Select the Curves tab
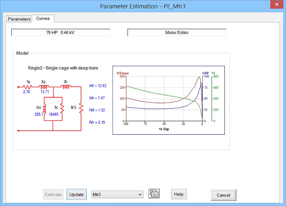 [43, 19]
